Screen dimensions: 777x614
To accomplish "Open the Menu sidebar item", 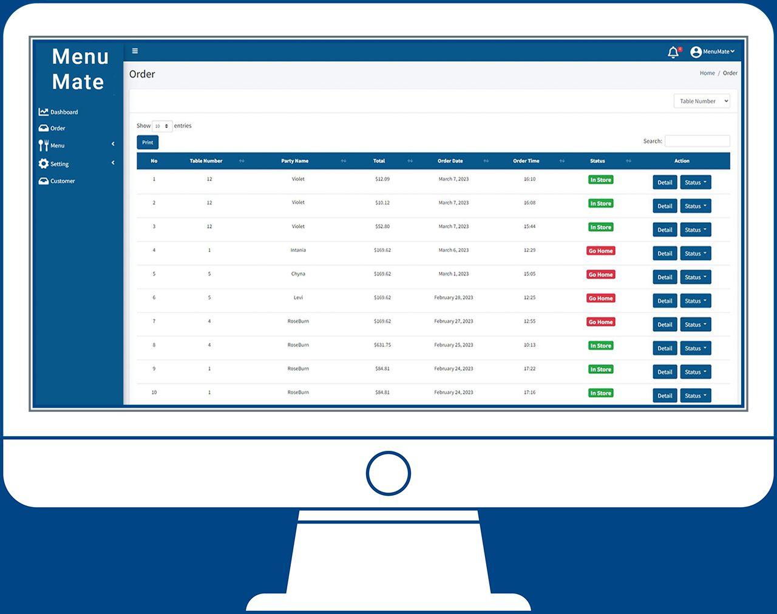I will [57, 146].
